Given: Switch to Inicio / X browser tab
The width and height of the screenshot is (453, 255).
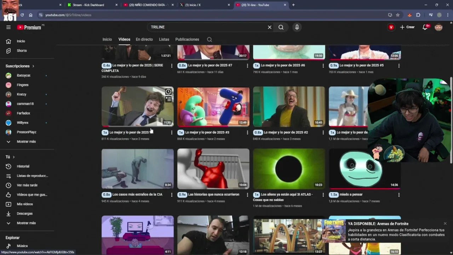Looking at the screenshot, I should tap(205, 5).
